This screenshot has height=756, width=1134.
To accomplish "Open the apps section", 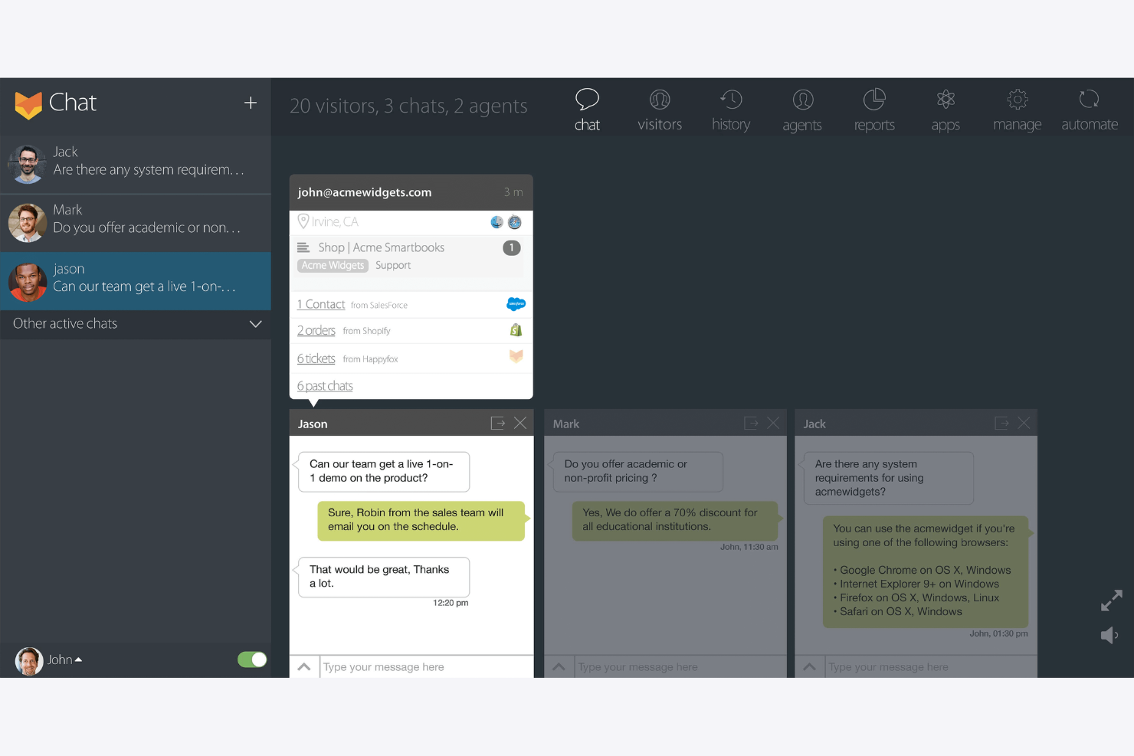I will [945, 107].
